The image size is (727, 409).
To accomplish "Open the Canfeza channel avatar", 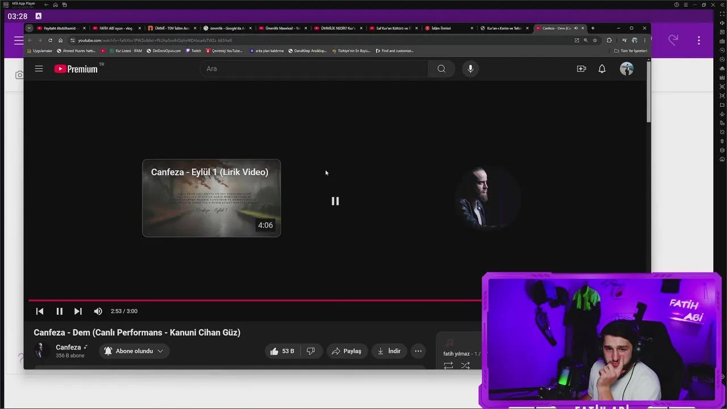I will pyautogui.click(x=41, y=350).
